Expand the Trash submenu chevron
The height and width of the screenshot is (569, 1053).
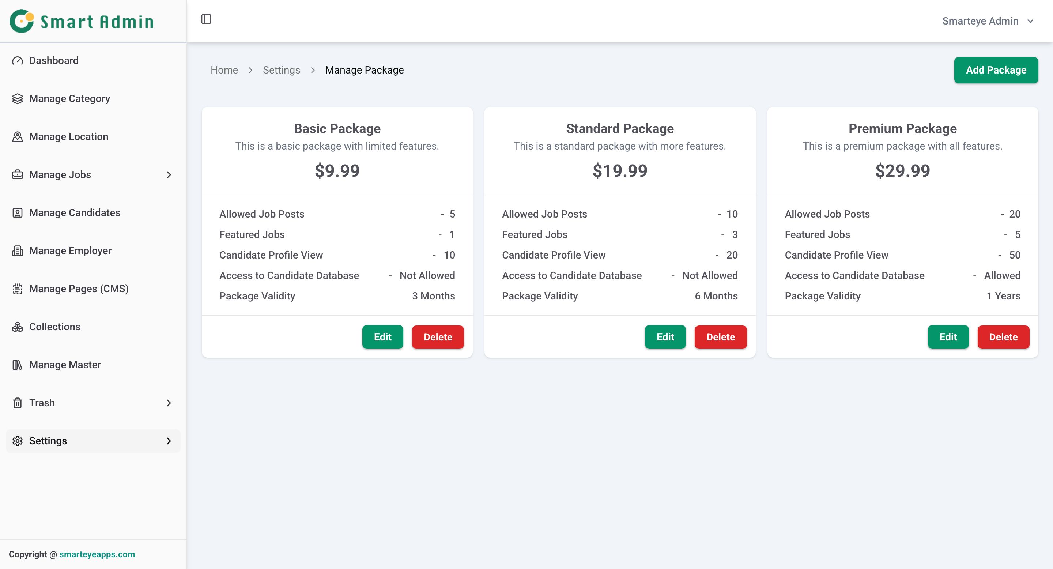tap(169, 403)
